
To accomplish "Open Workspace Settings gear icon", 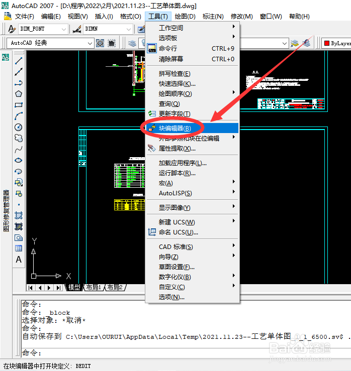I will [100, 43].
